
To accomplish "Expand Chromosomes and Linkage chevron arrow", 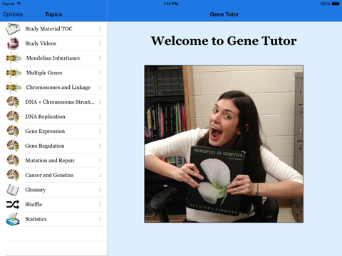I will 100,87.
